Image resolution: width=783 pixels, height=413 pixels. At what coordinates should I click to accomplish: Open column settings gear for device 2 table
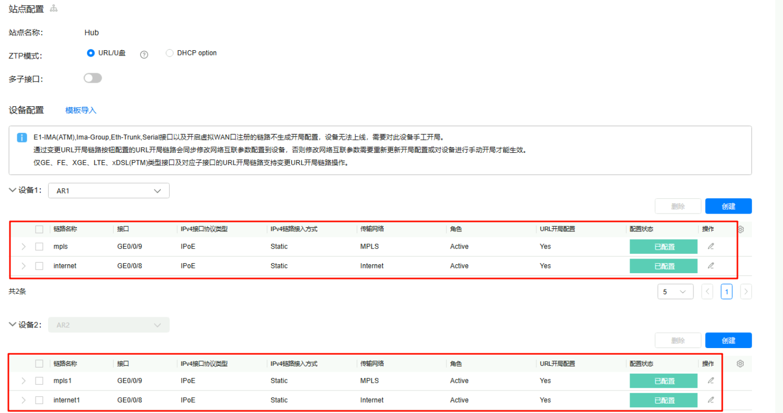point(740,364)
